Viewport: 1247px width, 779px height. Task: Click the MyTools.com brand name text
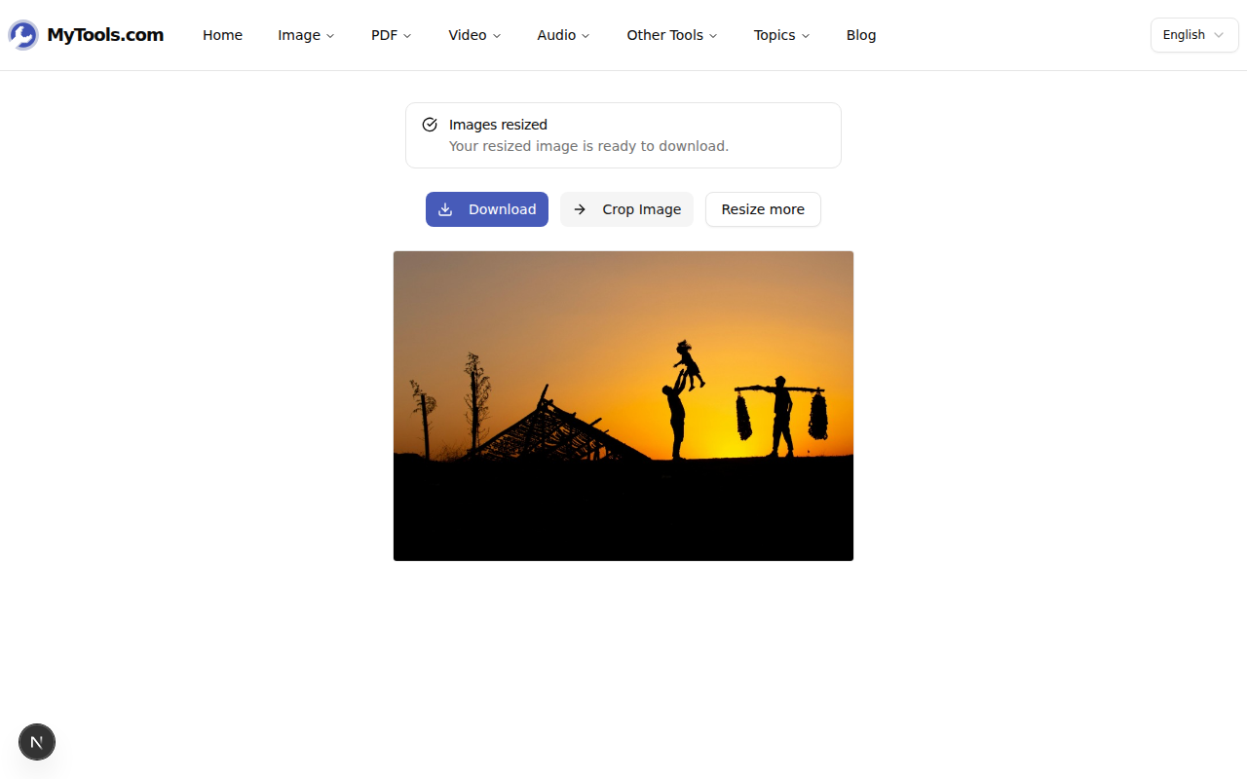pos(105,35)
